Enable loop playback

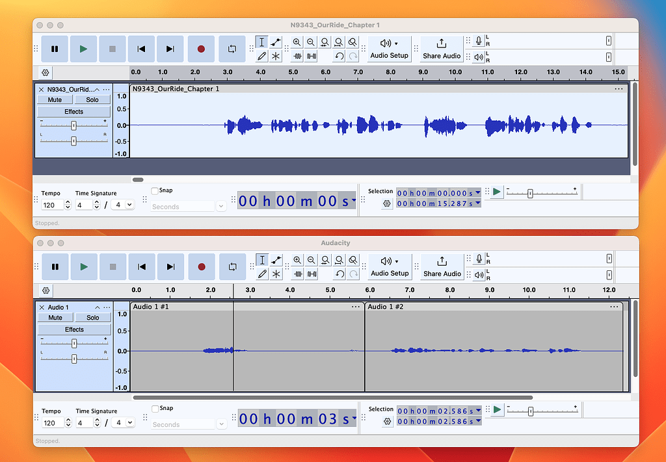coord(232,49)
